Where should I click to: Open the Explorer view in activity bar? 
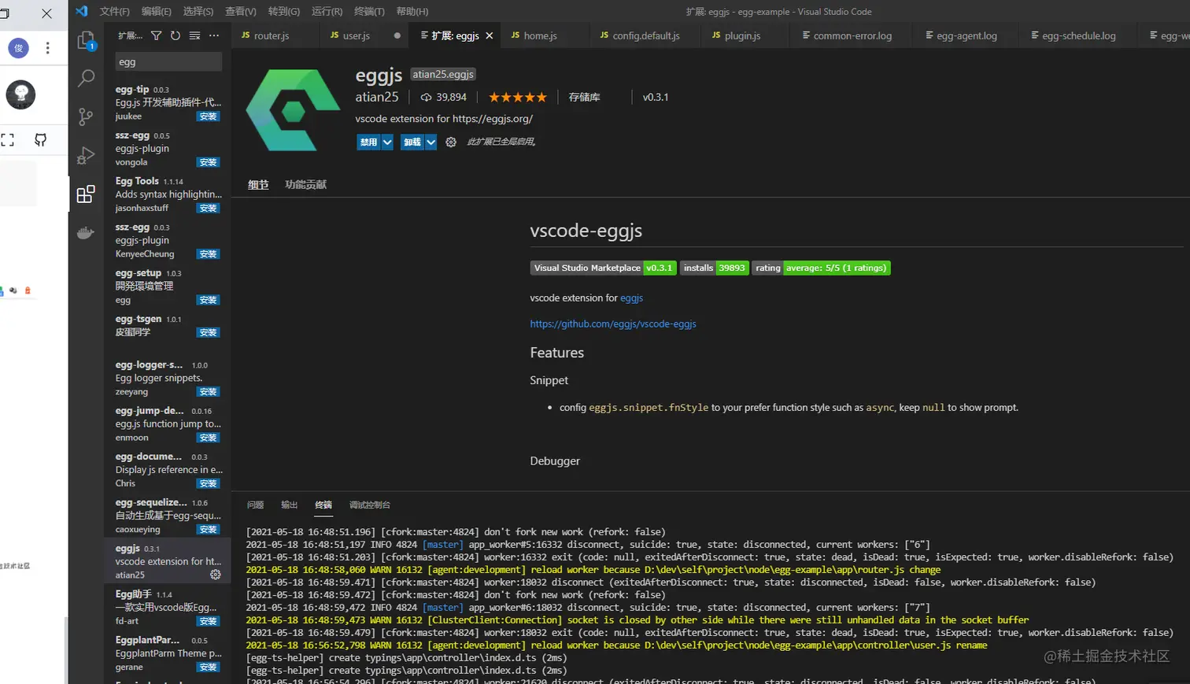coord(86,40)
